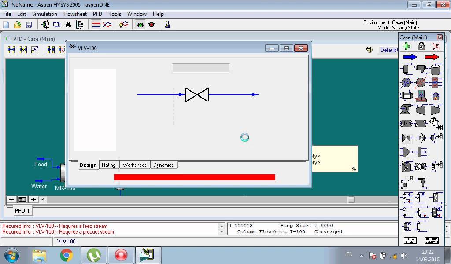The image size is (451, 264).
Task: Select the Cooler in object palette
Action: (406, 83)
